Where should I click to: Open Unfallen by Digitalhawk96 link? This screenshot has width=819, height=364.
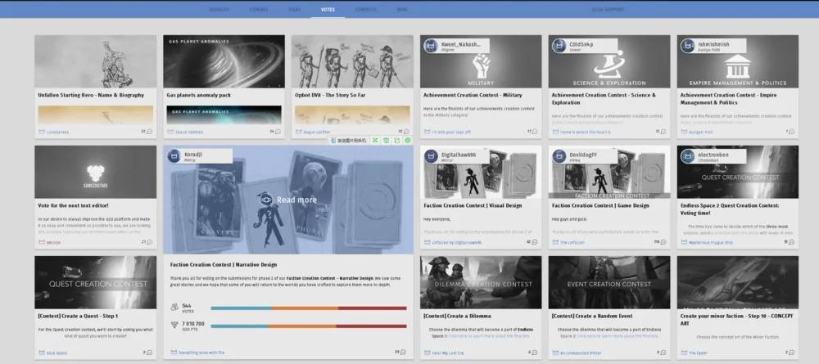457,242
